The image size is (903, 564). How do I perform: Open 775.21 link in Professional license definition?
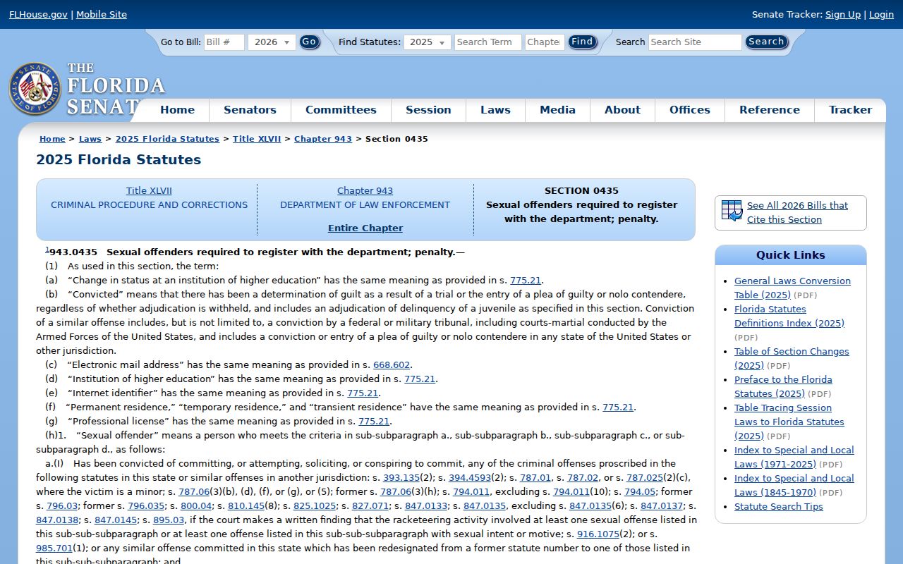(374, 421)
